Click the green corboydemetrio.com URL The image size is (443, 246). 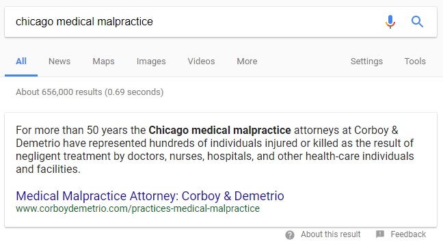[x=137, y=208]
